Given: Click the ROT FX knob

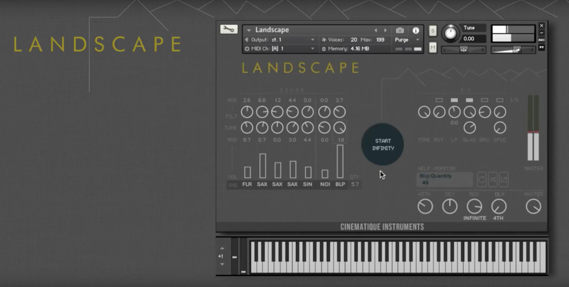Looking at the screenshot, I should [x=439, y=112].
